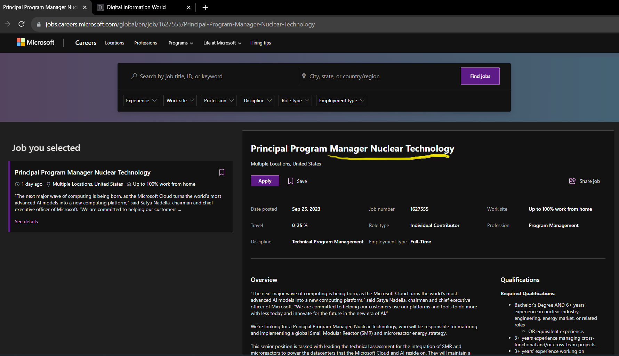Click See details in the job card

coord(26,221)
